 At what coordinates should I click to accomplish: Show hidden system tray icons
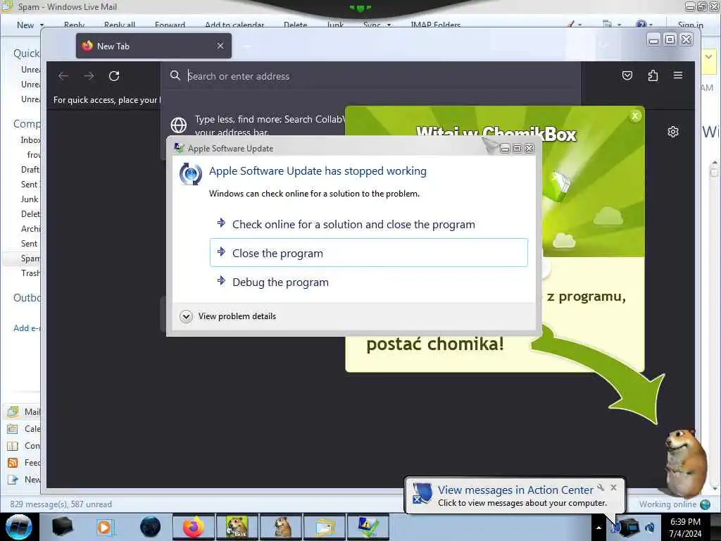(598, 528)
